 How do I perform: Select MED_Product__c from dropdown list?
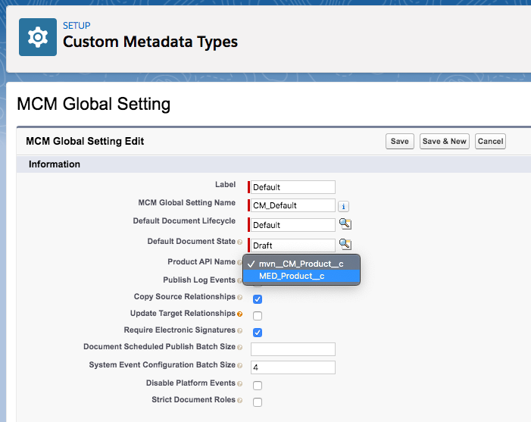click(x=292, y=277)
